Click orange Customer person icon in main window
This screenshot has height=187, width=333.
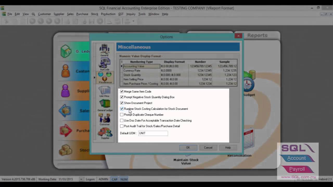66,71
